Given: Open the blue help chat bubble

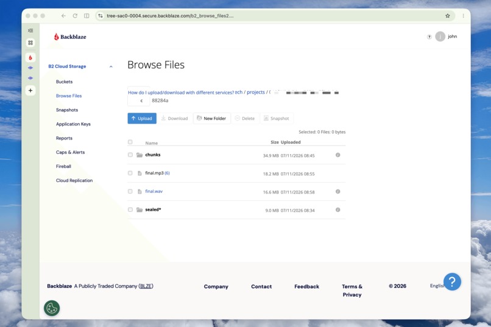Looking at the screenshot, I should pyautogui.click(x=452, y=281).
